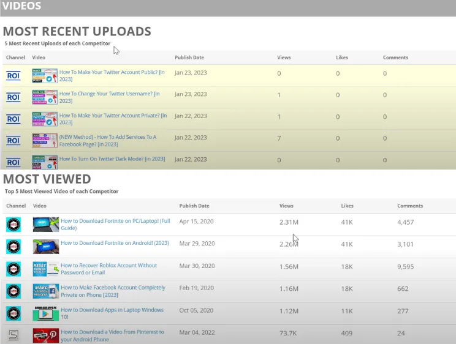
Task: Click the 409 likes value
Action: 347,333
